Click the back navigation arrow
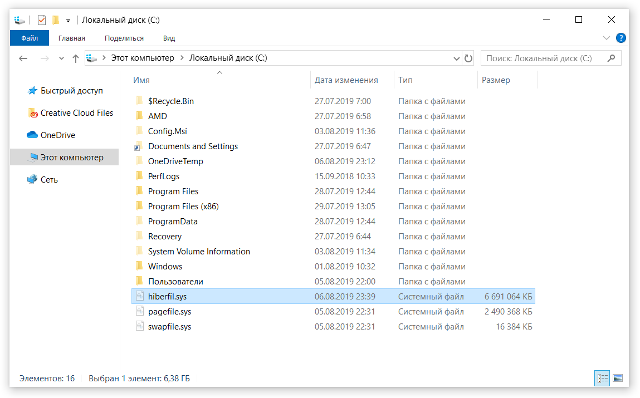Image resolution: width=640 pixels, height=398 pixels. coord(23,58)
